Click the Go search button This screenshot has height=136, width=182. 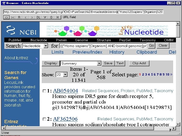point(151,45)
